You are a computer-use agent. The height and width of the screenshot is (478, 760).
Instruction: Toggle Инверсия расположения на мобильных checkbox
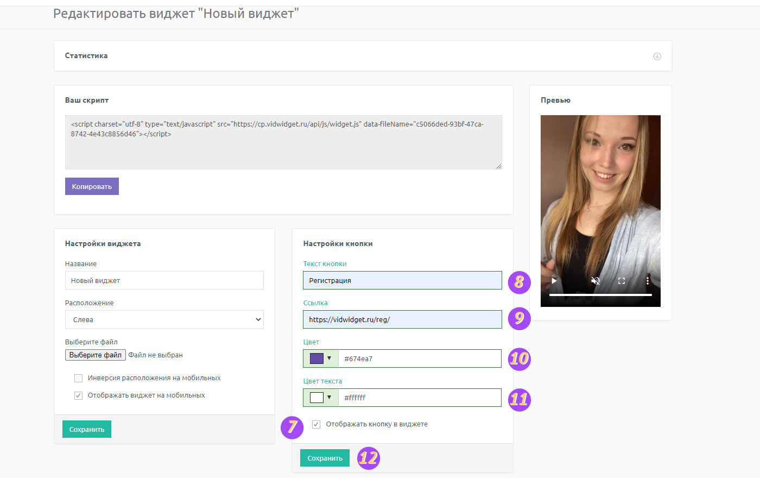(78, 378)
